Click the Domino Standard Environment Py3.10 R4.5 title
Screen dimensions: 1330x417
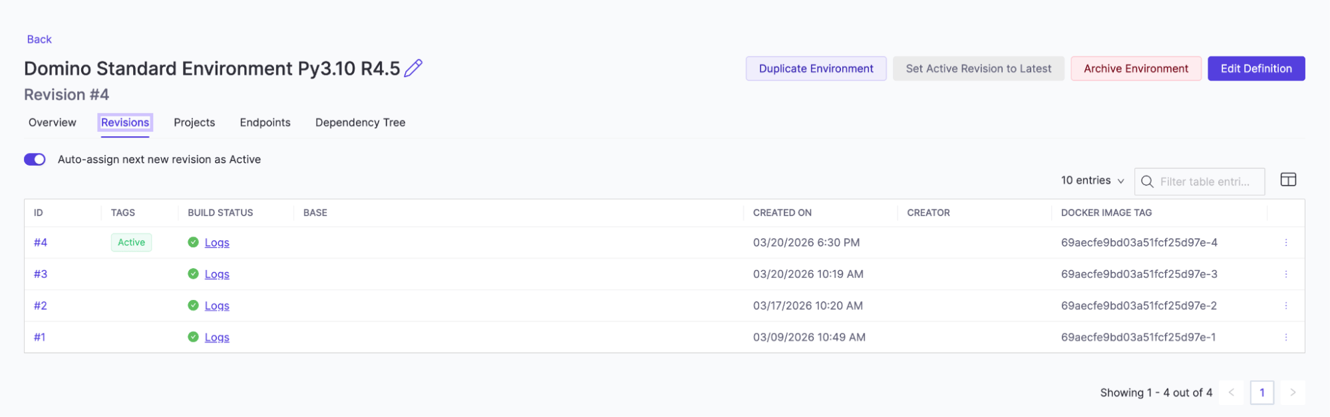[212, 69]
